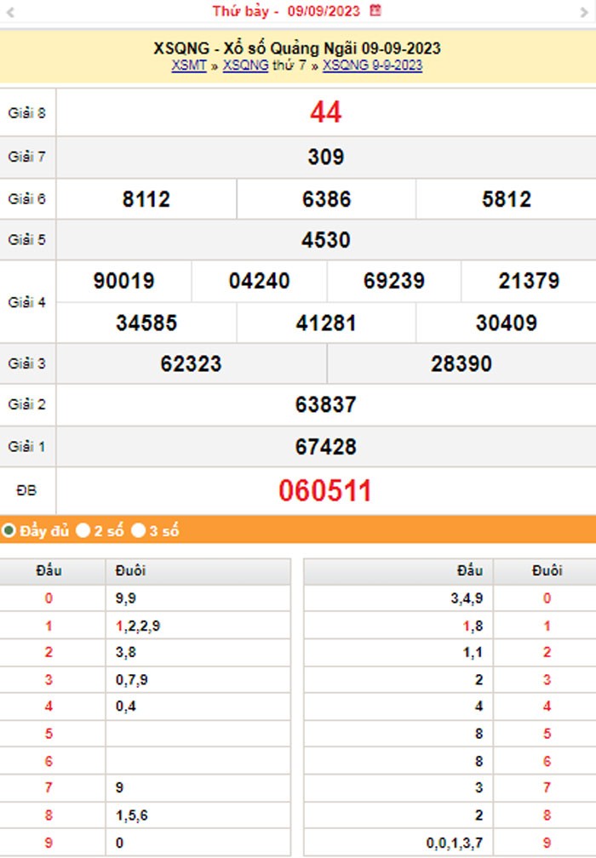The height and width of the screenshot is (858, 596).
Task: Click the Giải 6 number 6386
Action: 326,199
